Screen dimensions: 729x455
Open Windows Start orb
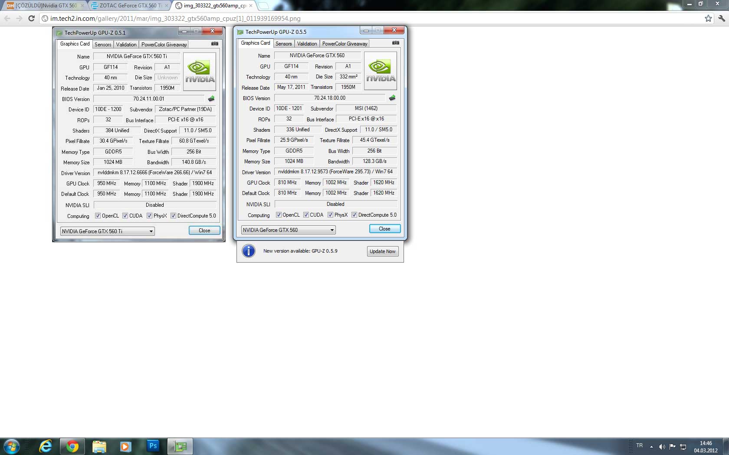11,446
